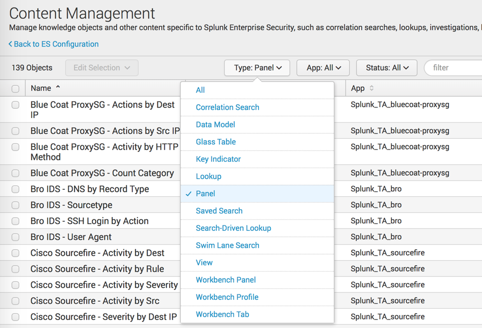Select All in the Type menu

(200, 90)
